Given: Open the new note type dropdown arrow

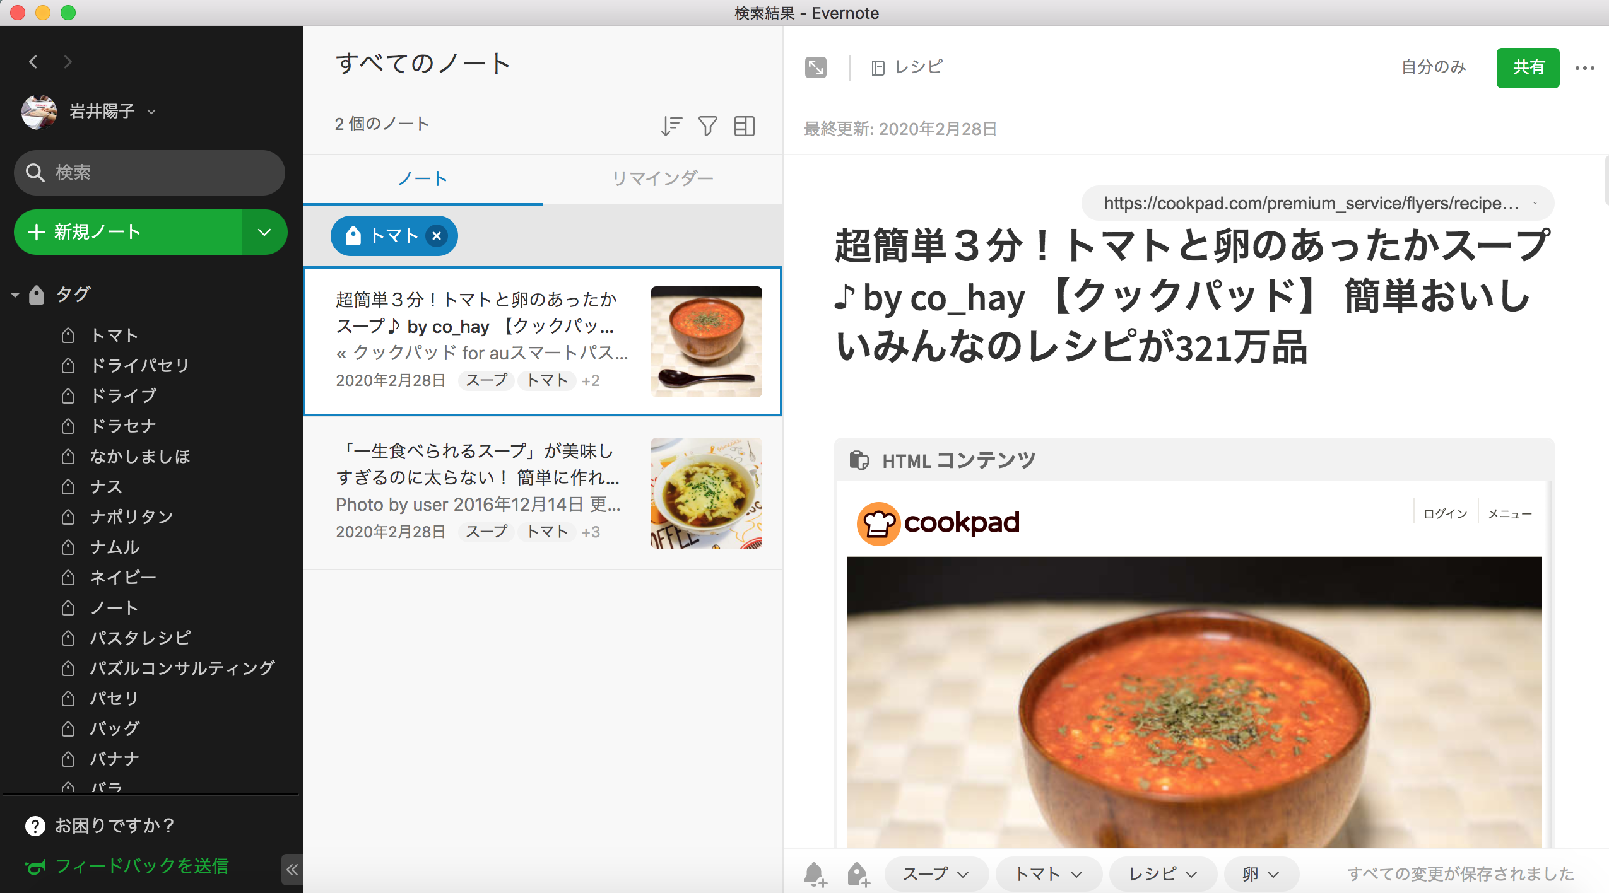Looking at the screenshot, I should click(264, 232).
